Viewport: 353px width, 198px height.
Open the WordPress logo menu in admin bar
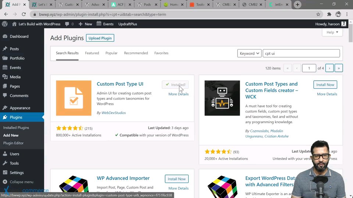[x=5, y=24]
